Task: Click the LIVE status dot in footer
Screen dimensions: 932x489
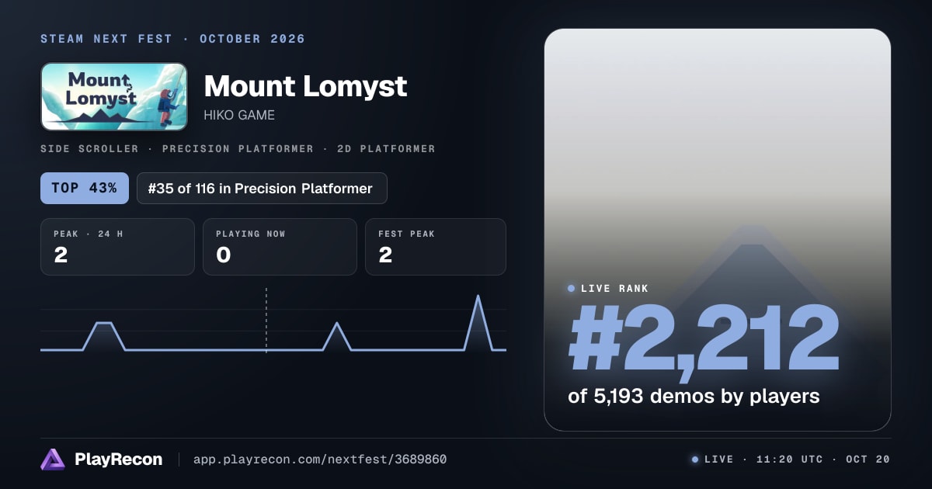Action: click(x=695, y=460)
